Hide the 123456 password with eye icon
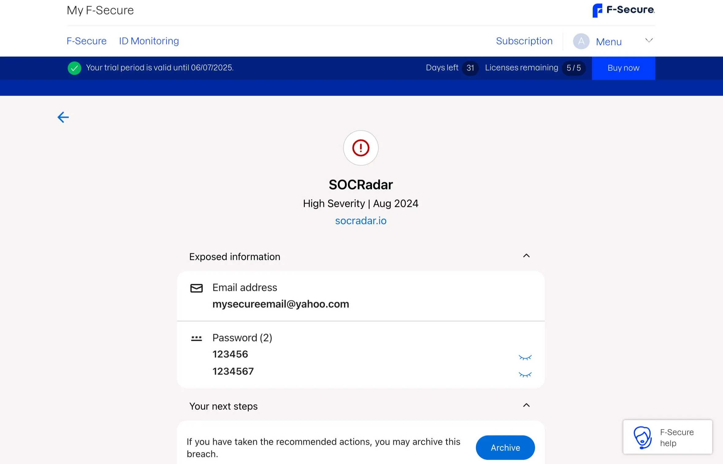Image resolution: width=723 pixels, height=464 pixels. point(525,358)
